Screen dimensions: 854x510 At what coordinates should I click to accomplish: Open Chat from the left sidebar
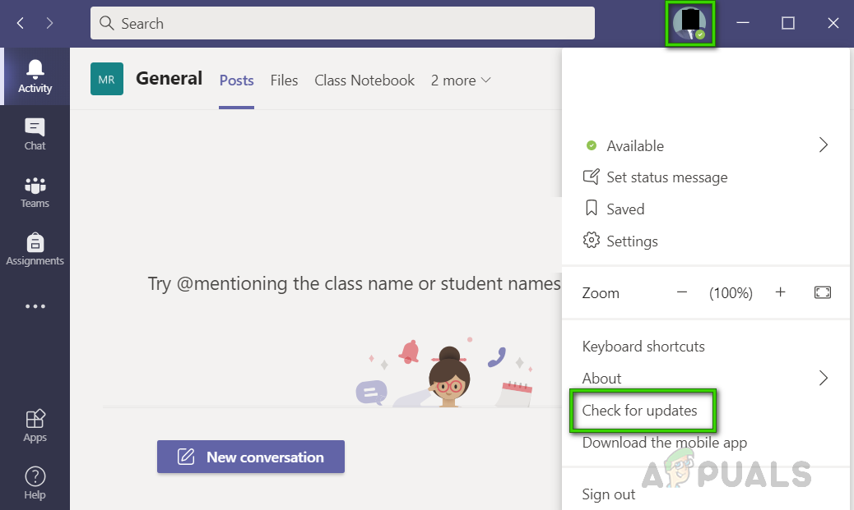pyautogui.click(x=35, y=134)
